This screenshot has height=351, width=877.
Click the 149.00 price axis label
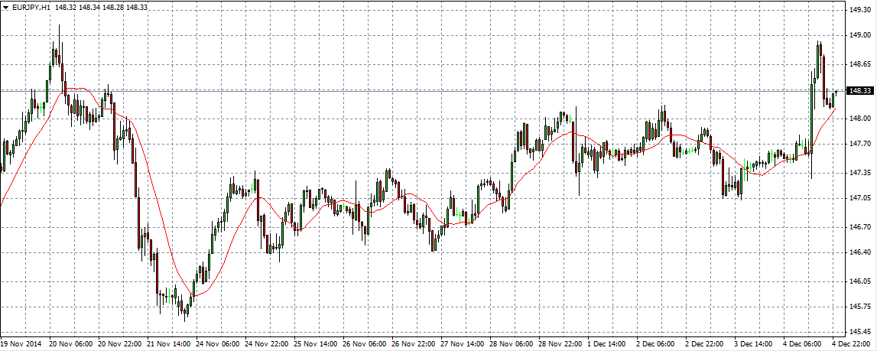(859, 36)
